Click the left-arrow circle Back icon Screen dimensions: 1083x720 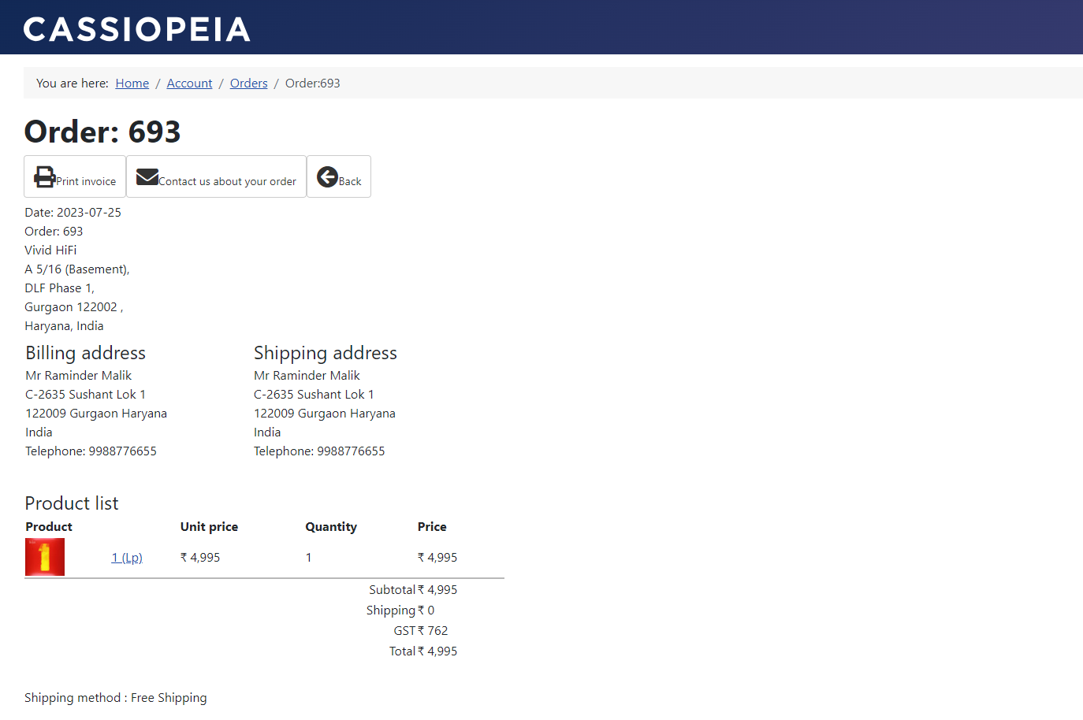coord(328,177)
